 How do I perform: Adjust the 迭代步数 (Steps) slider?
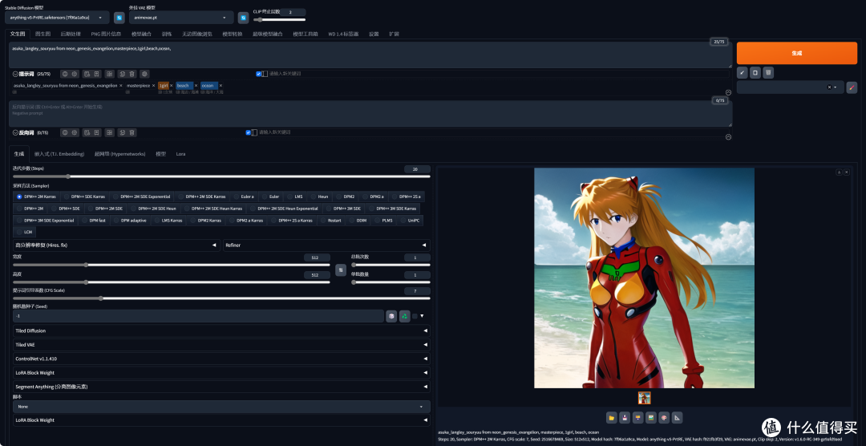click(x=221, y=176)
